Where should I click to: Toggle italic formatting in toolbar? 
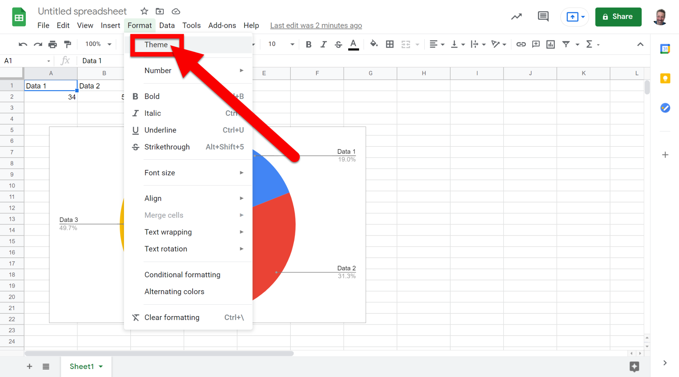pos(324,44)
